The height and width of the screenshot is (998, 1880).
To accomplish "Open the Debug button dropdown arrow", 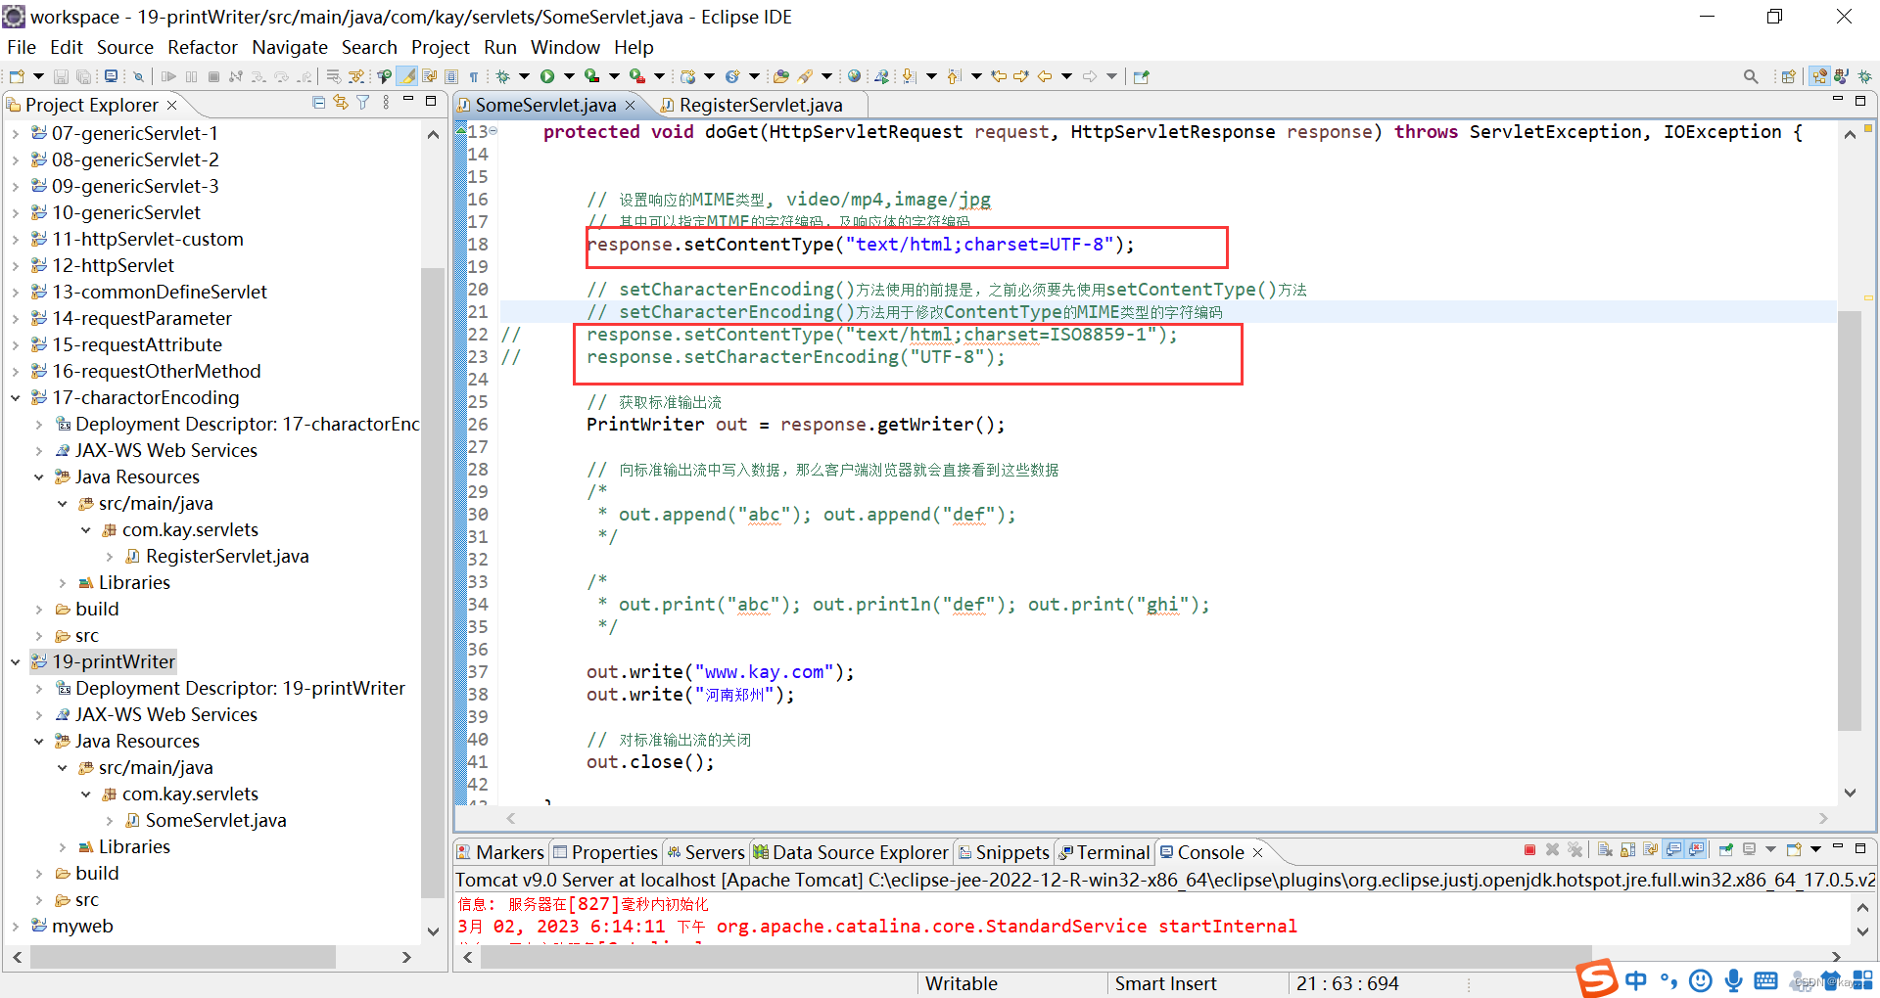I will coord(524,76).
